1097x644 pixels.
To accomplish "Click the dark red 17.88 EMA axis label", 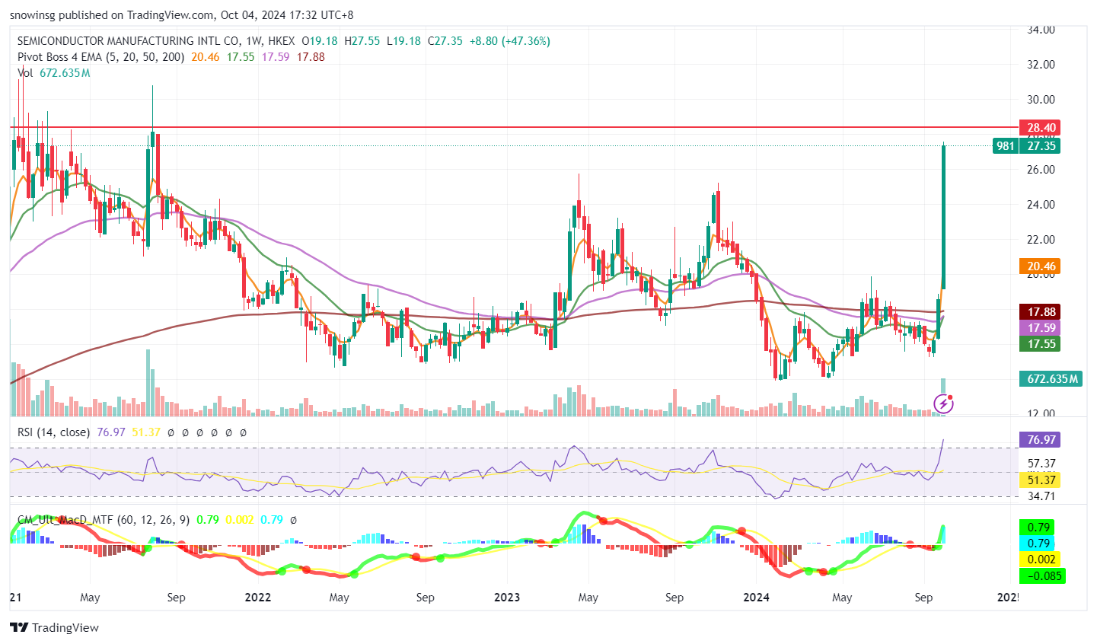I will coord(1040,312).
